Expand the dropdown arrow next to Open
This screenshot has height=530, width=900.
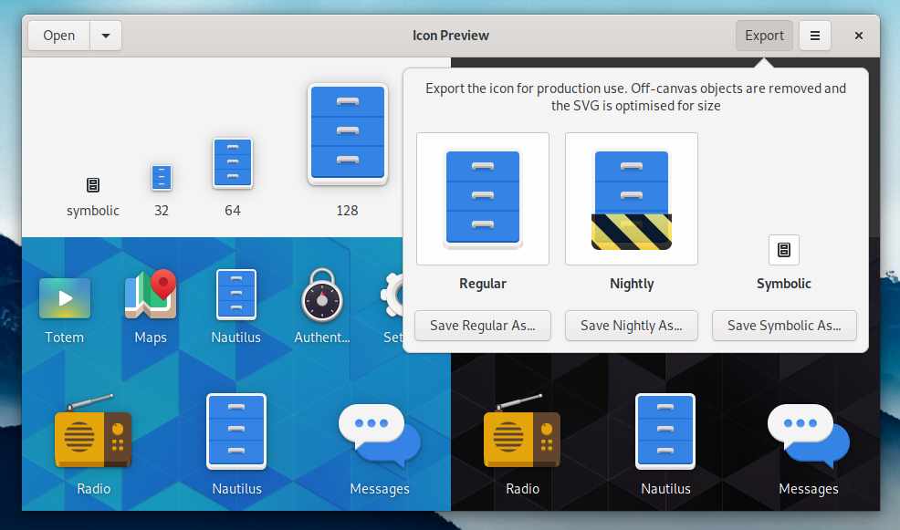click(106, 36)
